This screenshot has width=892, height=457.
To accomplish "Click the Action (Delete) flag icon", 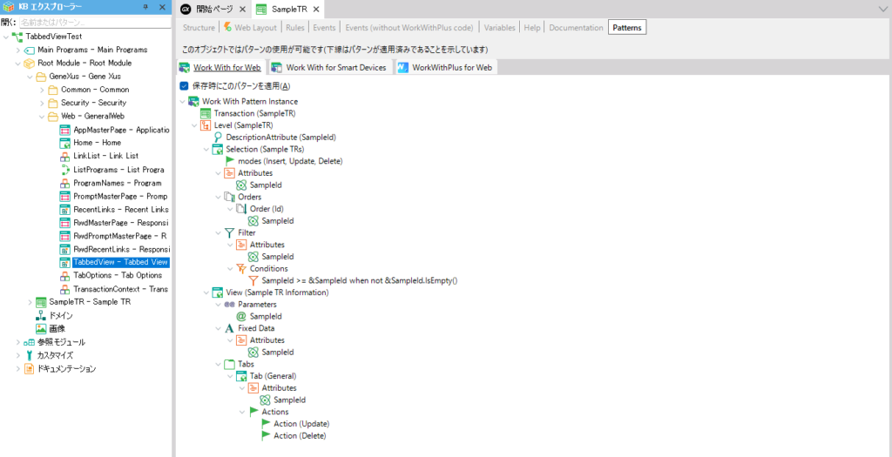I will [267, 435].
